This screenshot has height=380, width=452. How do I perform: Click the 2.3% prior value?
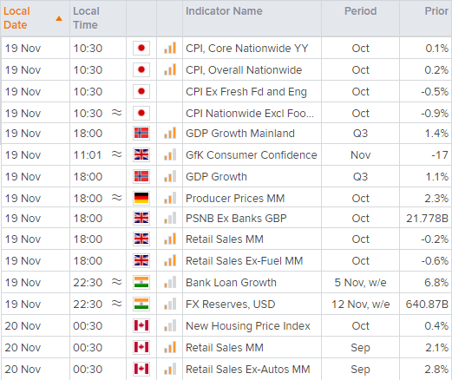pos(436,198)
